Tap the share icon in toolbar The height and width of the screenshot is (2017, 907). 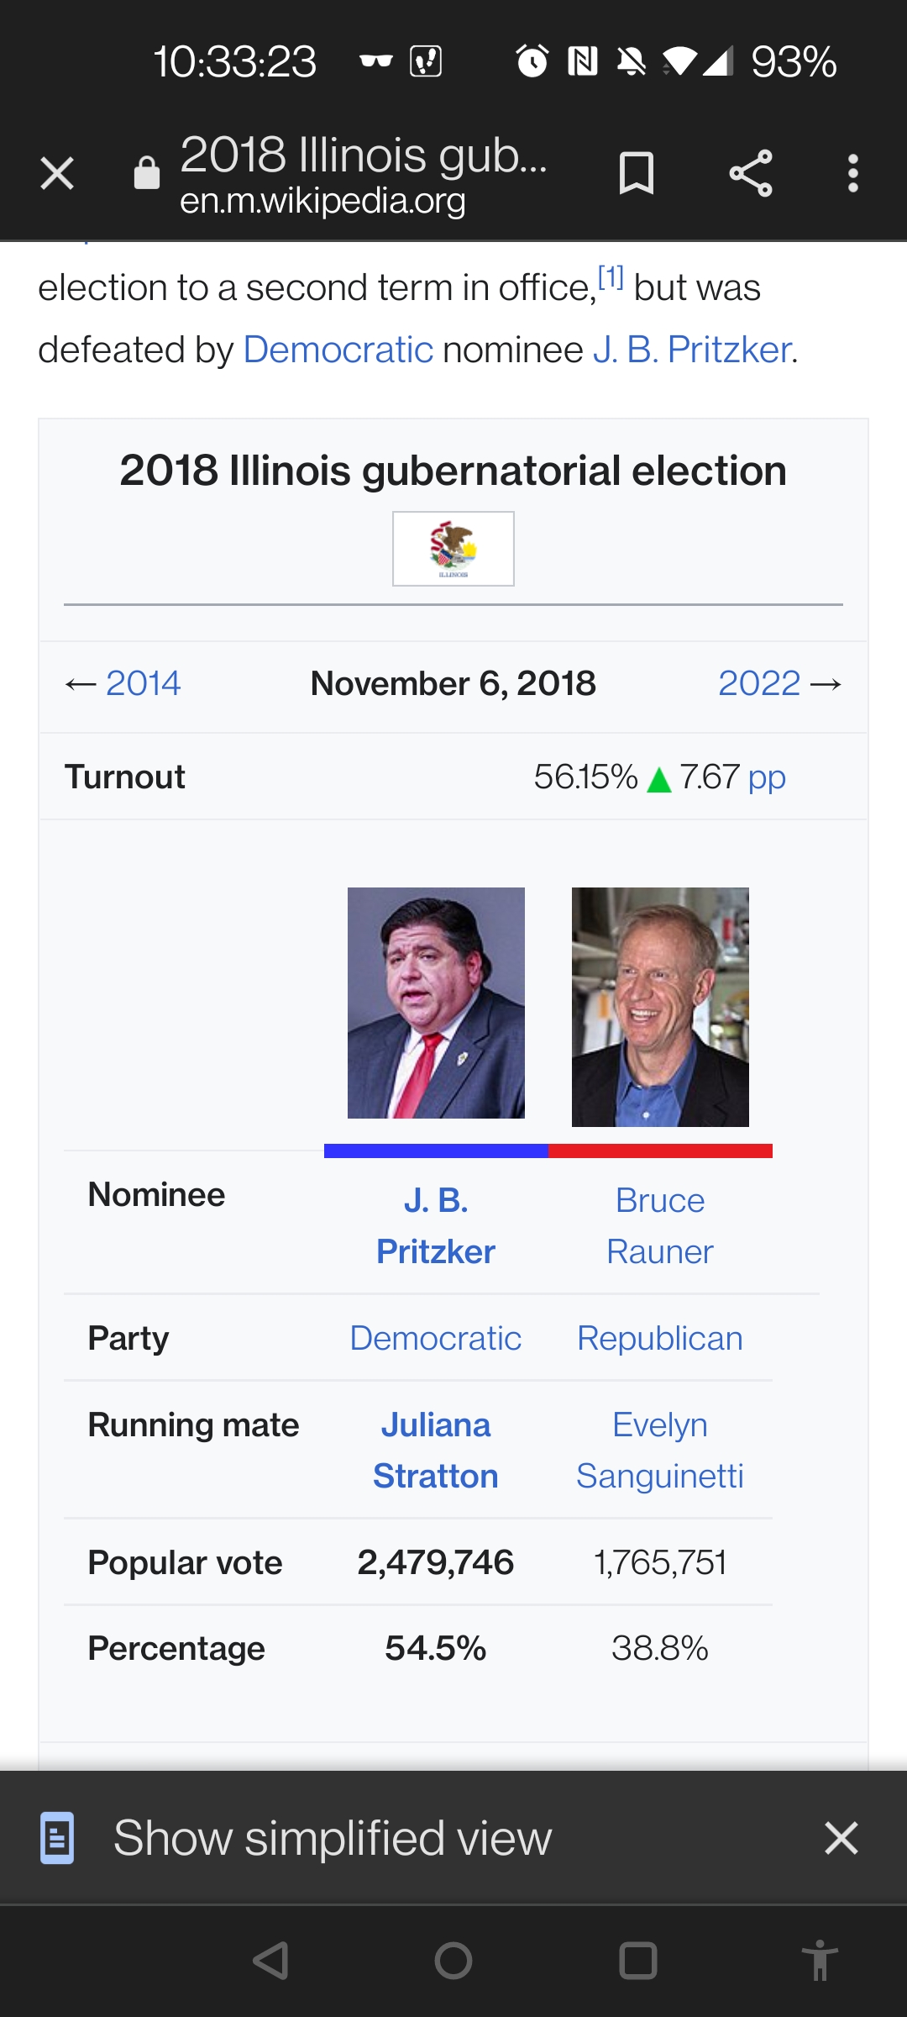[751, 174]
